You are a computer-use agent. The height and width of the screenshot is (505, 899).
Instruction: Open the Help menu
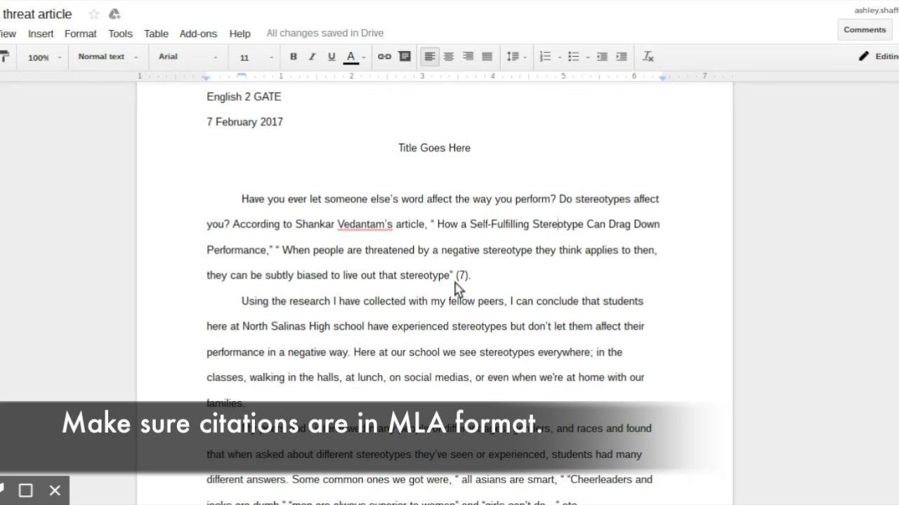[239, 34]
